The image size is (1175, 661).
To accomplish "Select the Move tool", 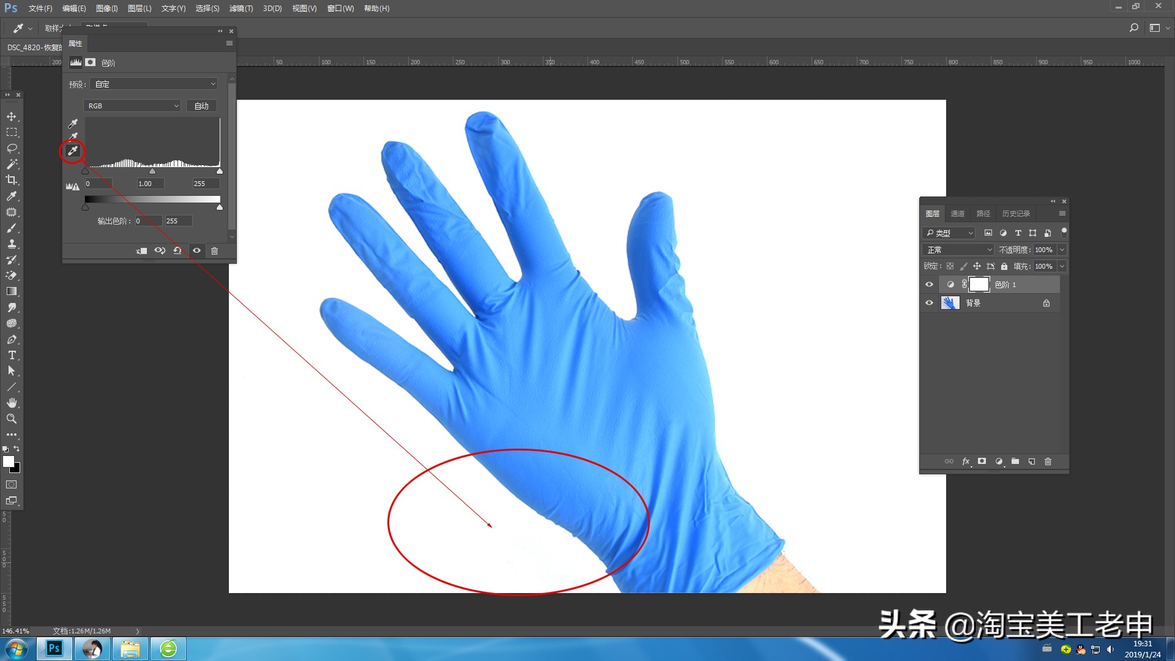I will [x=12, y=116].
